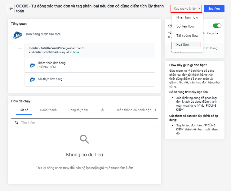Choose 'Tải xuống flow' from the menu

coord(187,36)
